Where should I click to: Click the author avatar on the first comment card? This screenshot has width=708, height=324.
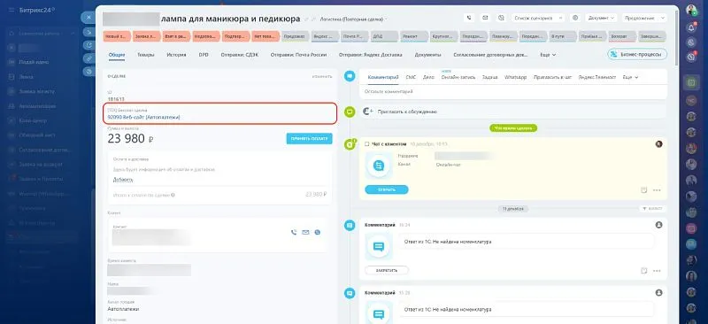pyautogui.click(x=658, y=225)
